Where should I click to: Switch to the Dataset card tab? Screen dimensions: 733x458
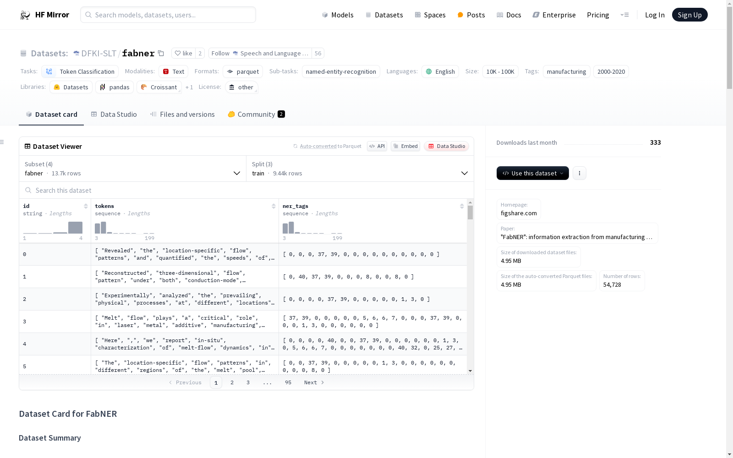click(51, 114)
